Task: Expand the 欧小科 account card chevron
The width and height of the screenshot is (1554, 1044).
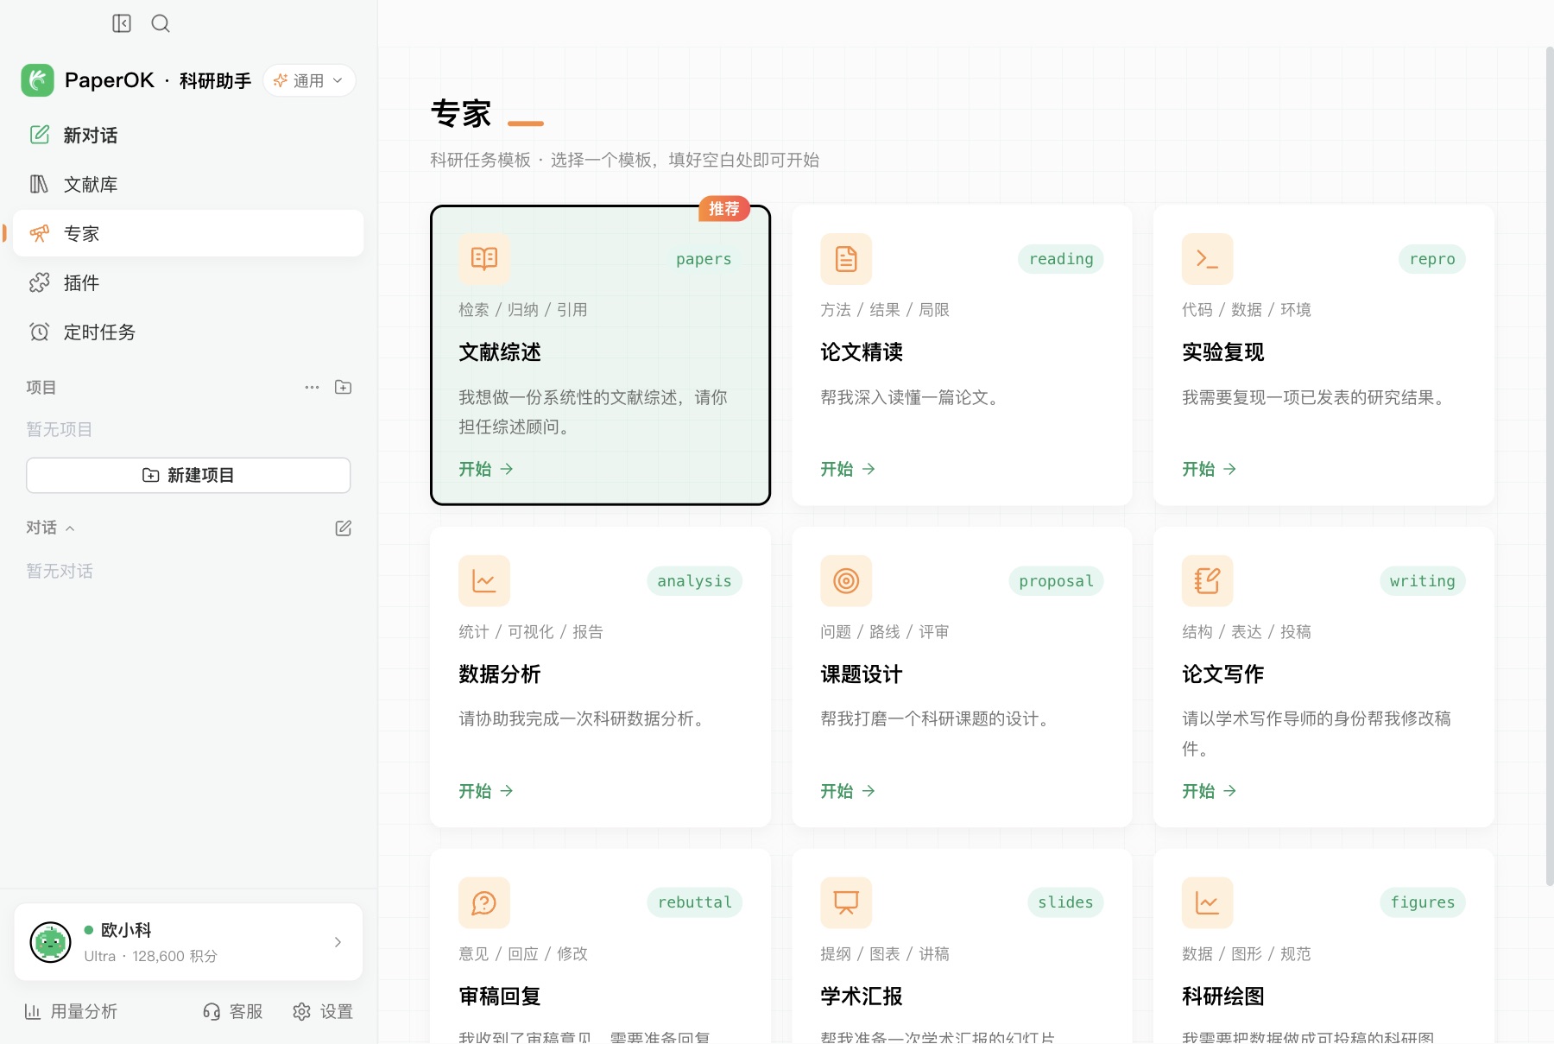Action: pos(338,942)
